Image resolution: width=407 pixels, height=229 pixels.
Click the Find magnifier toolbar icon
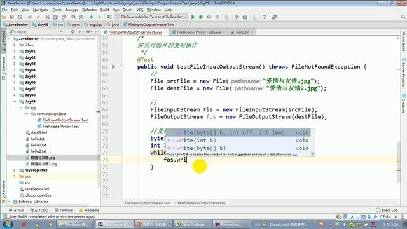point(74,17)
